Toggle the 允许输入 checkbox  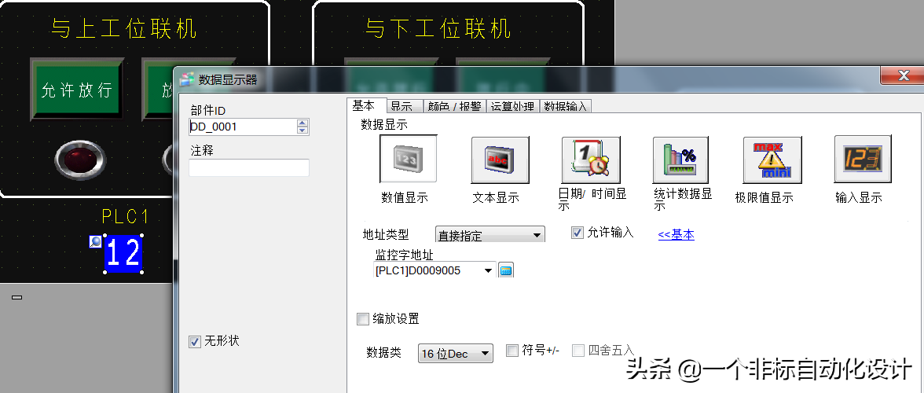pos(577,233)
